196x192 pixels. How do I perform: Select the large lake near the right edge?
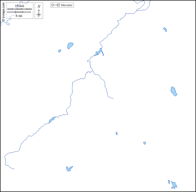point(174,91)
